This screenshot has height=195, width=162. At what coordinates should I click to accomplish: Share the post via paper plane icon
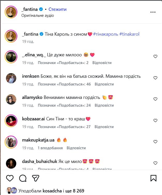36,178
